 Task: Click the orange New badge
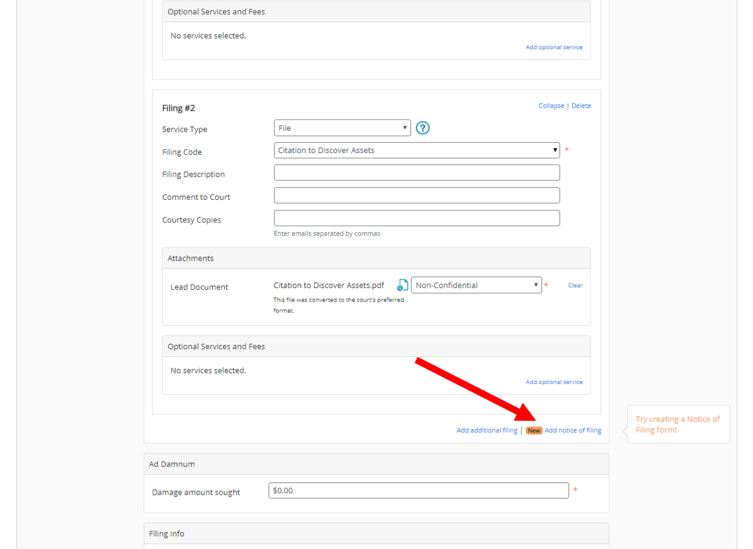click(x=533, y=431)
